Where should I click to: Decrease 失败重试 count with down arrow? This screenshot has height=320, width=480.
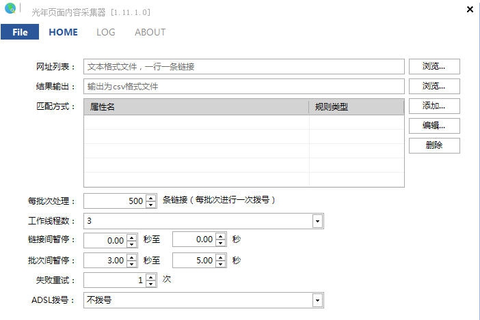pos(150,284)
